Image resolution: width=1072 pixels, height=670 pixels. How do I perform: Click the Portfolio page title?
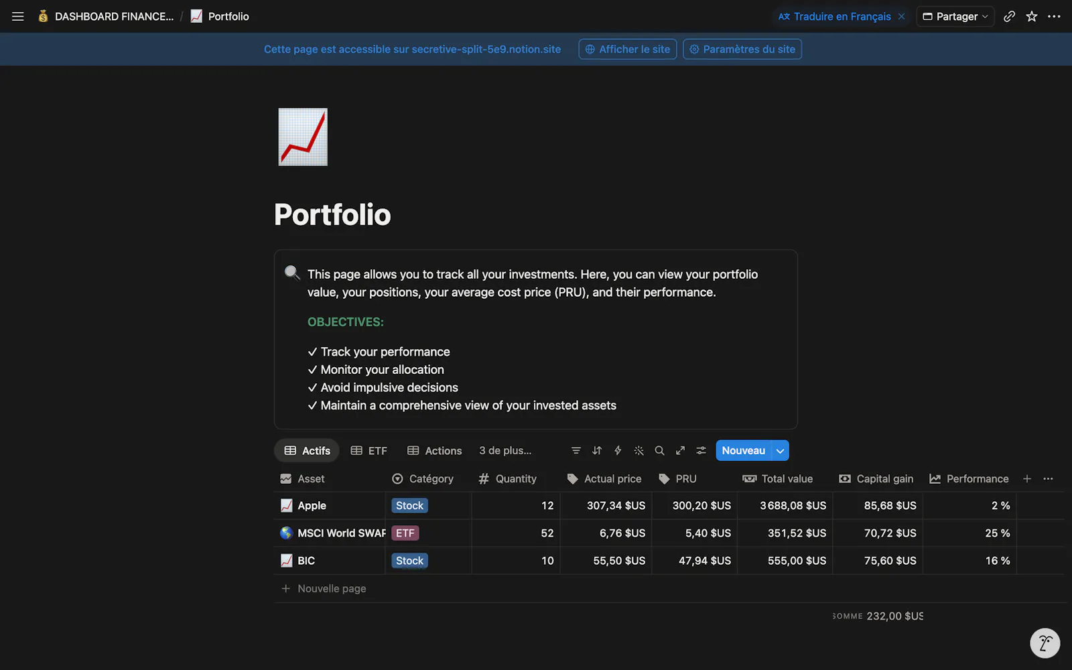[332, 214]
